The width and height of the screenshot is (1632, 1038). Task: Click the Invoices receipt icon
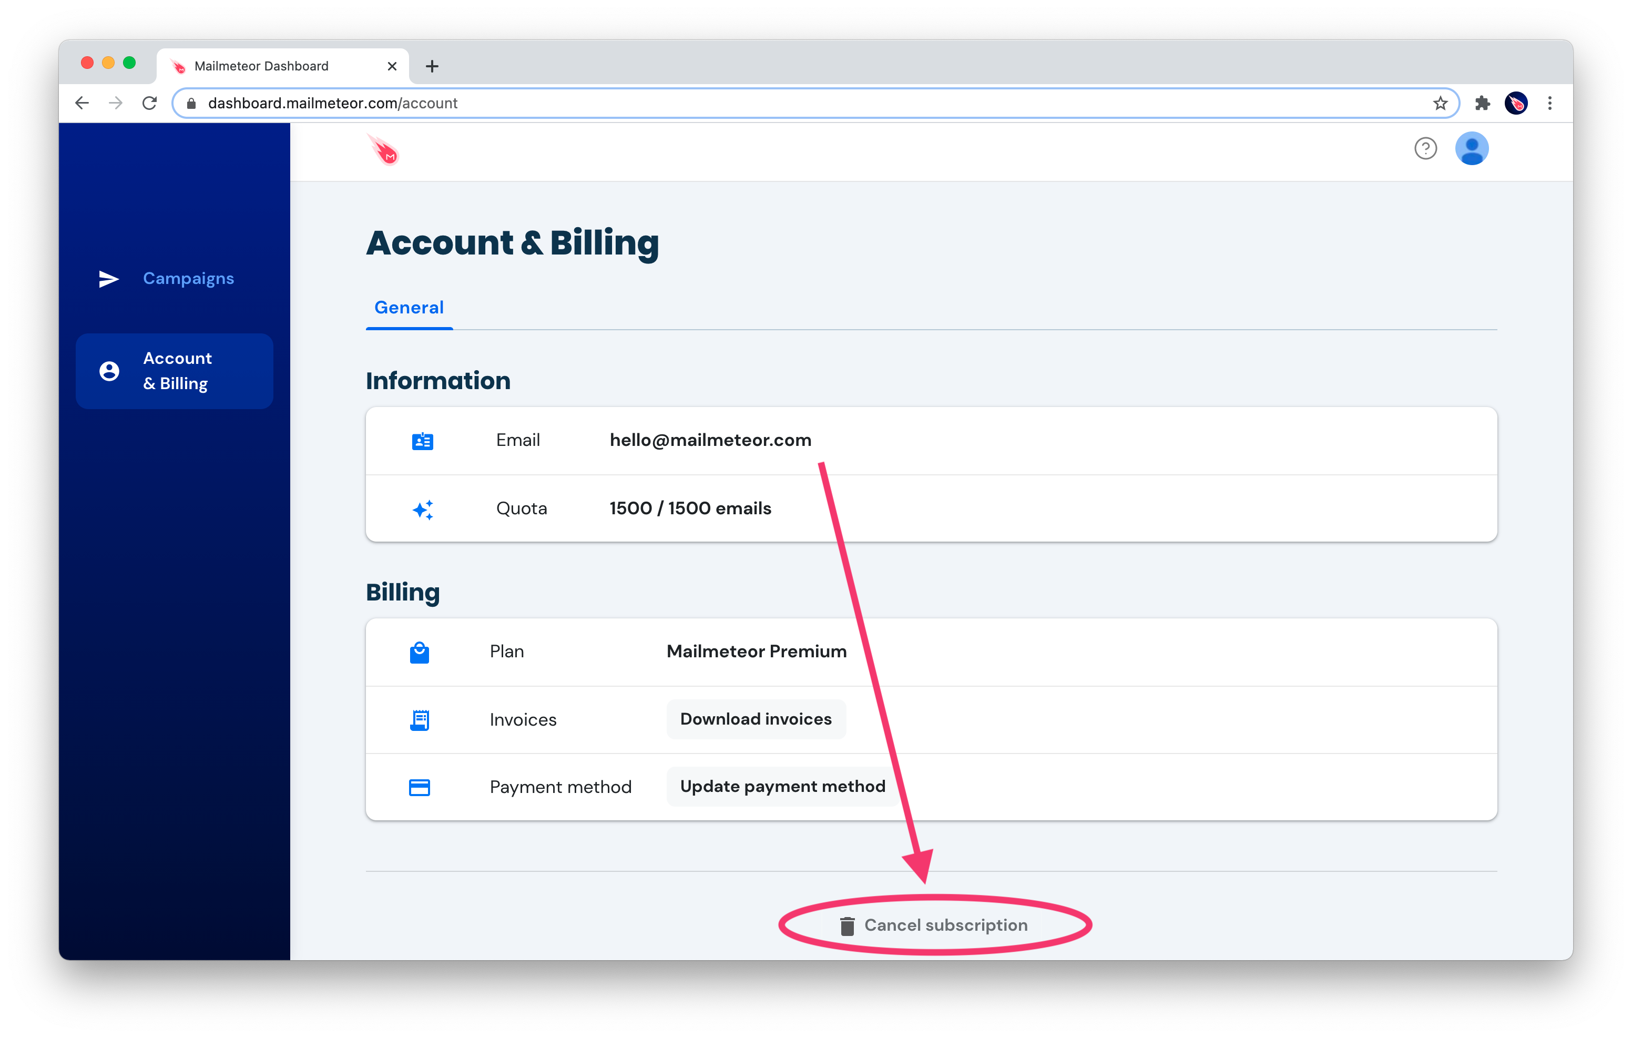click(x=420, y=720)
